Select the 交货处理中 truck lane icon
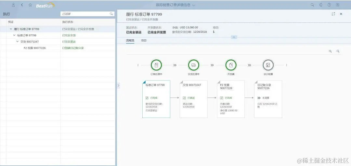This screenshot has width=351, height=166. click(x=194, y=65)
